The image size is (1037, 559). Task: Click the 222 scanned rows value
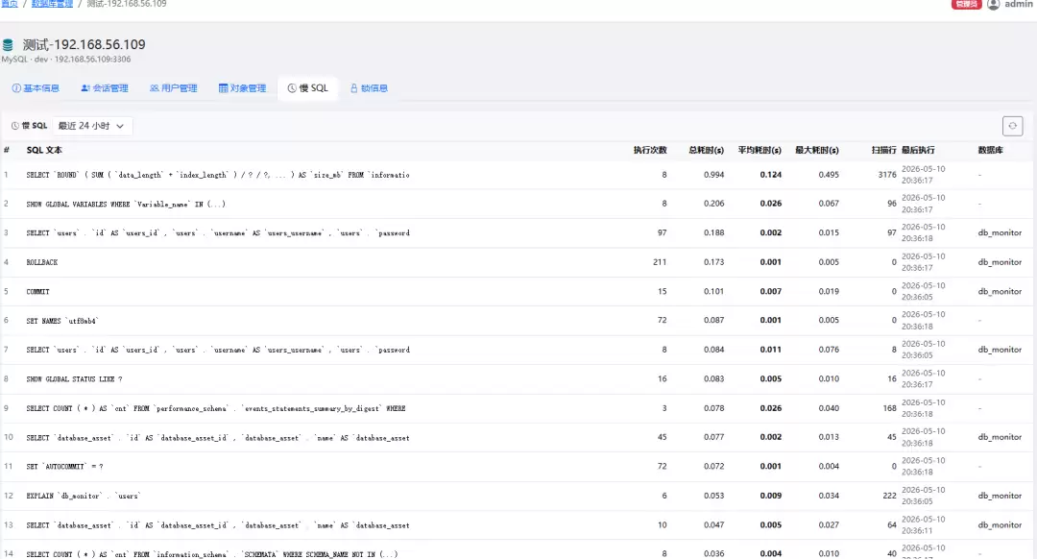(x=889, y=496)
